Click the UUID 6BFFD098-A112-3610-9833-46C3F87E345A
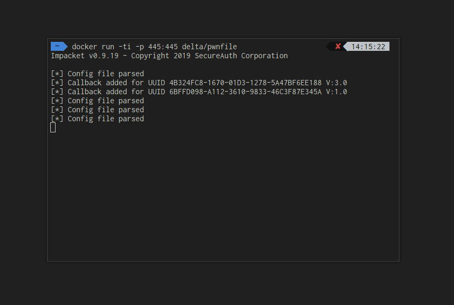 coord(245,92)
